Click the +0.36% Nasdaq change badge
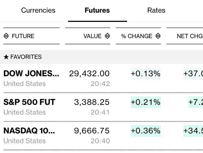 coord(146,131)
